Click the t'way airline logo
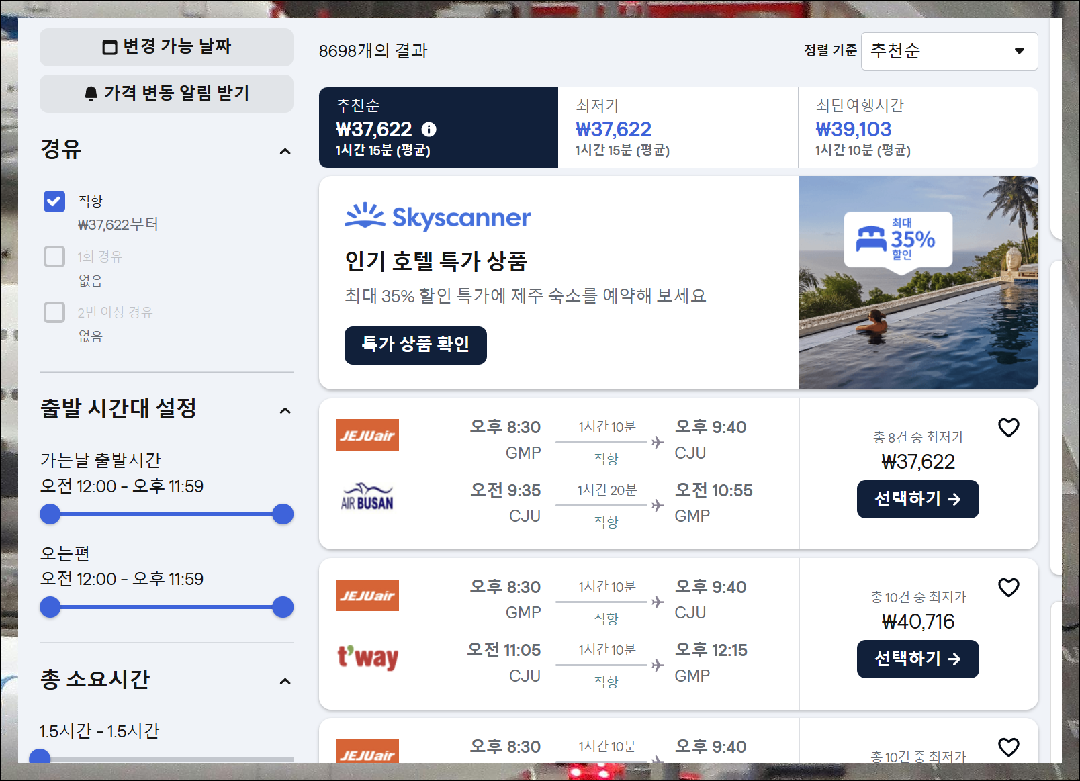Screen dimensions: 1080x781 point(367,657)
